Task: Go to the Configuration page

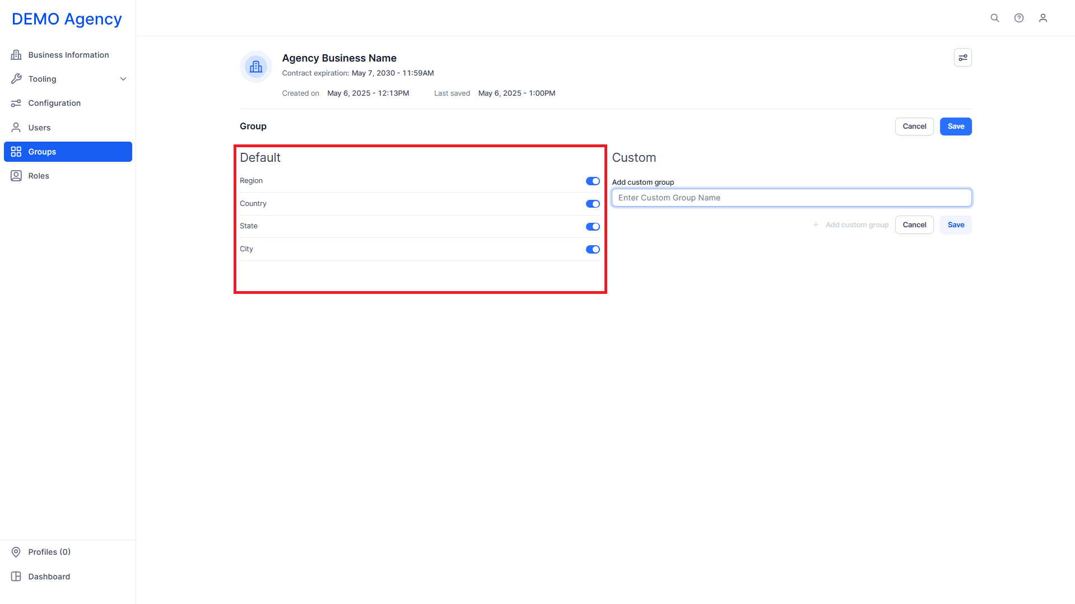Action: (x=68, y=103)
